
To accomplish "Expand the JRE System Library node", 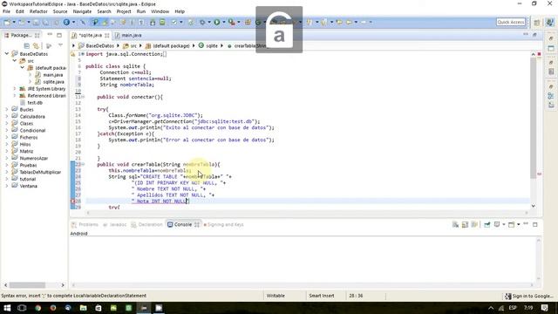I will point(15,89).
